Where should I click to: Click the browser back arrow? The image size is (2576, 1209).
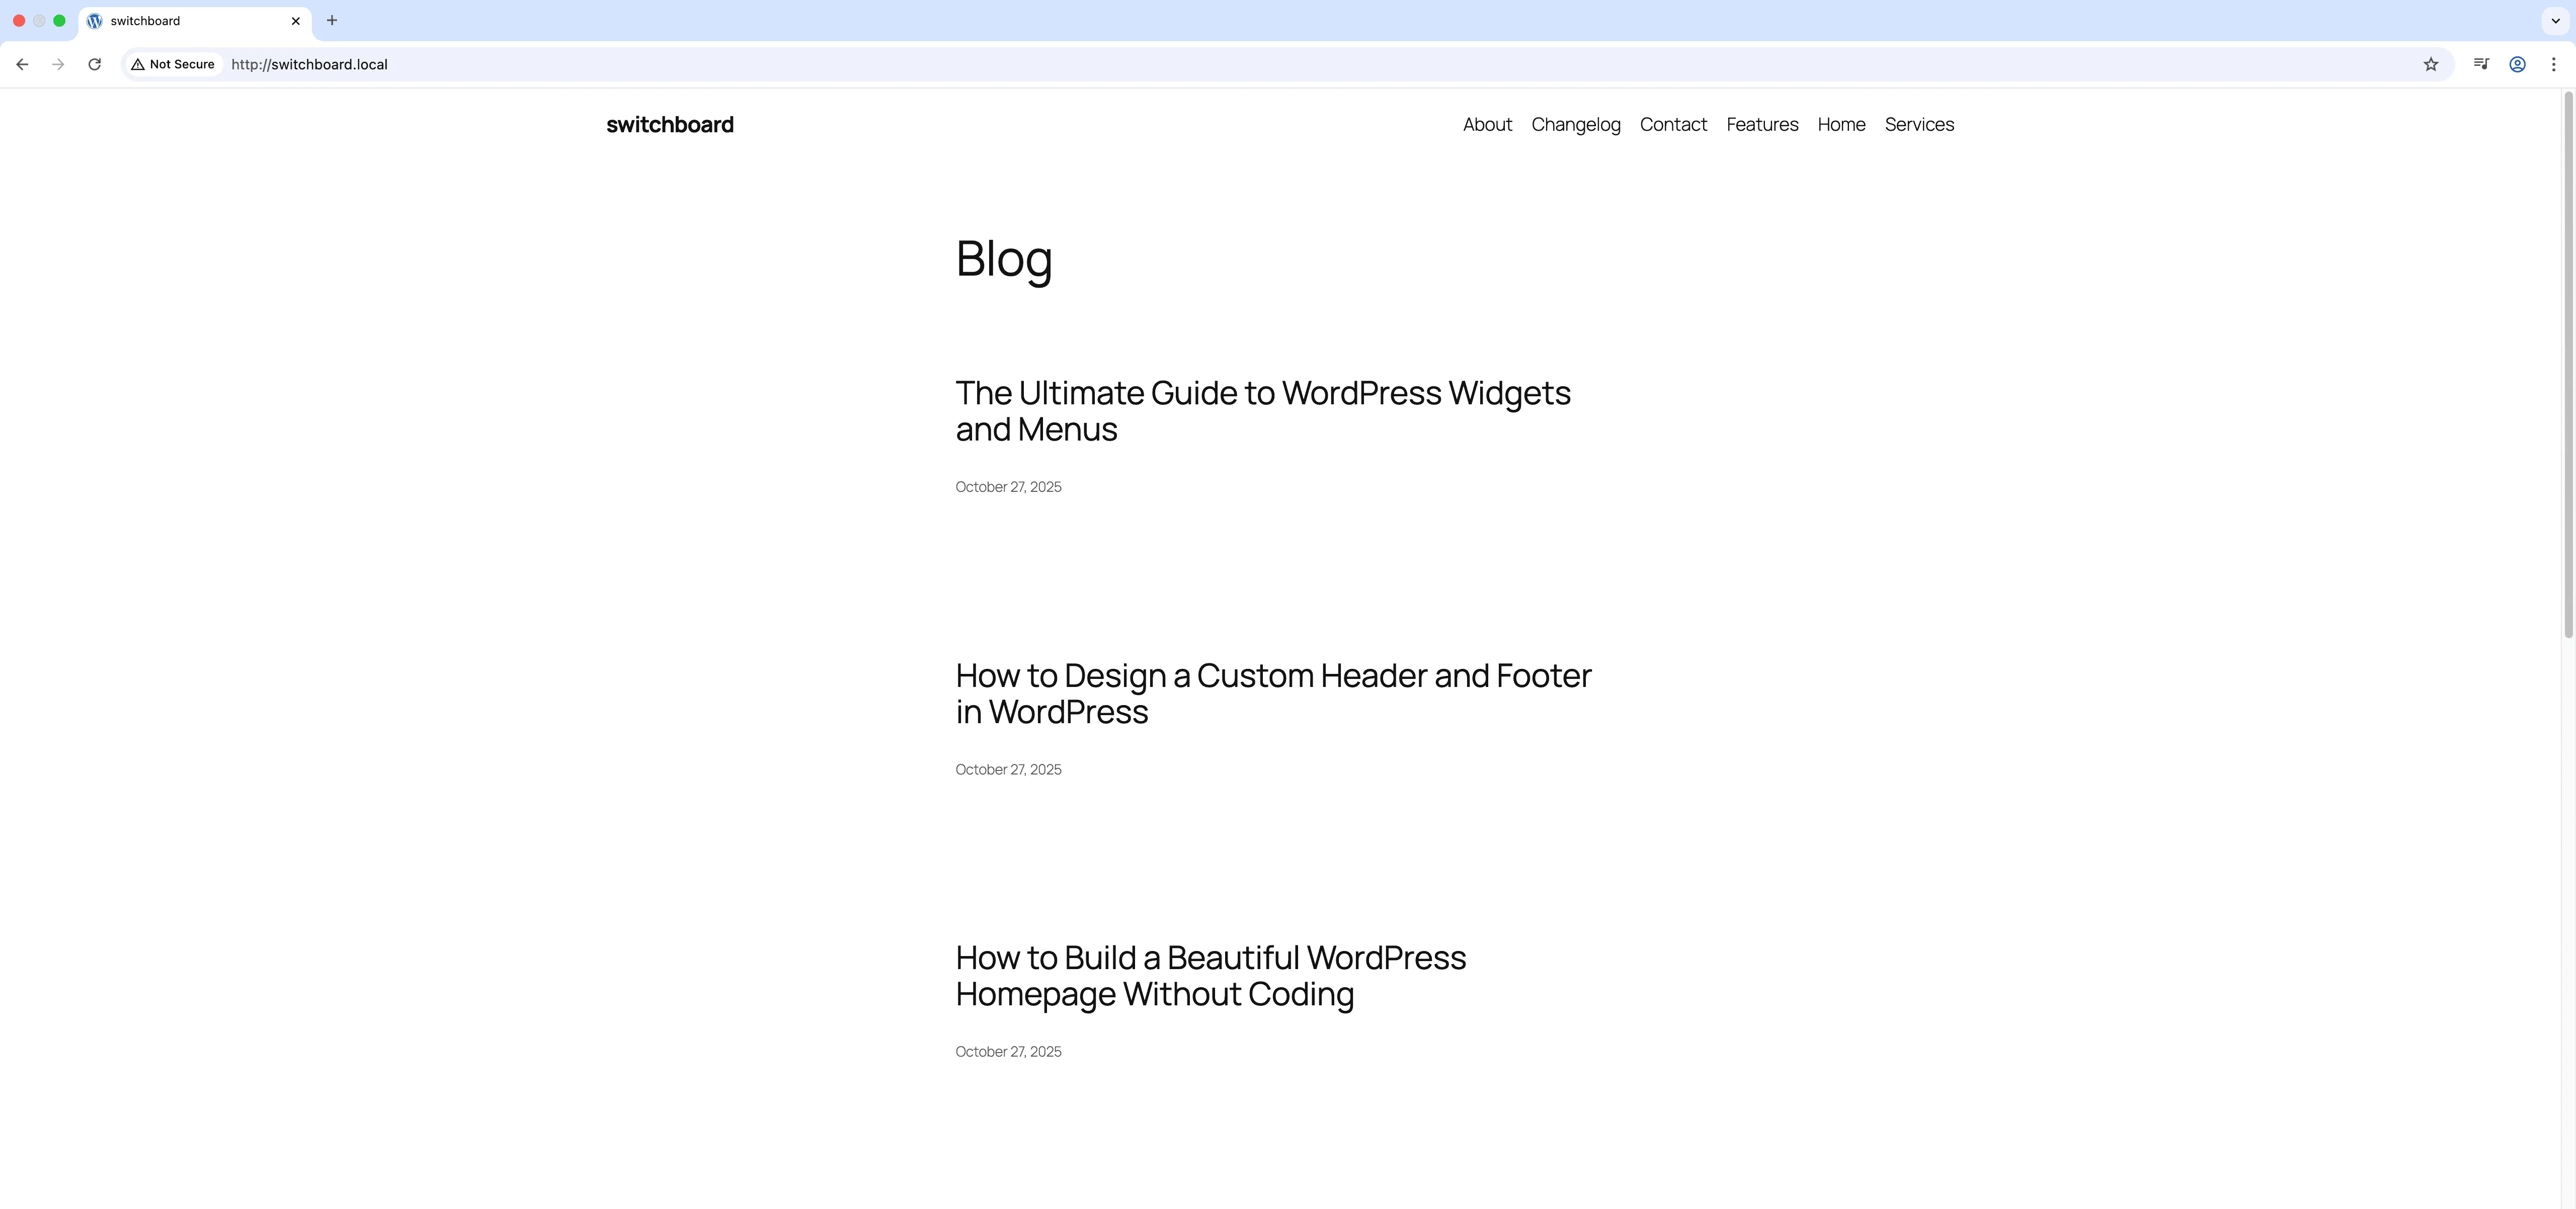click(22, 64)
